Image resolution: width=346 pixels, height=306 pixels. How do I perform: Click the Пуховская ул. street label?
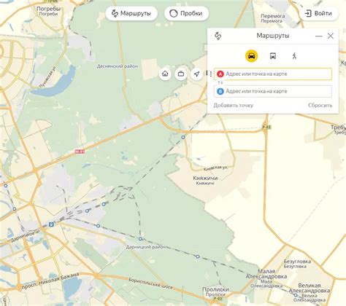[x=48, y=76]
